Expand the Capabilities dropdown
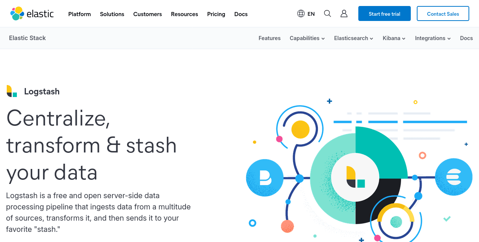 [307, 38]
